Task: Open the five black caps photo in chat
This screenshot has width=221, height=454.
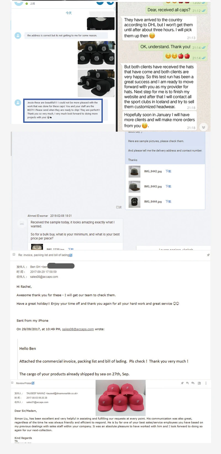Action: 96,55
